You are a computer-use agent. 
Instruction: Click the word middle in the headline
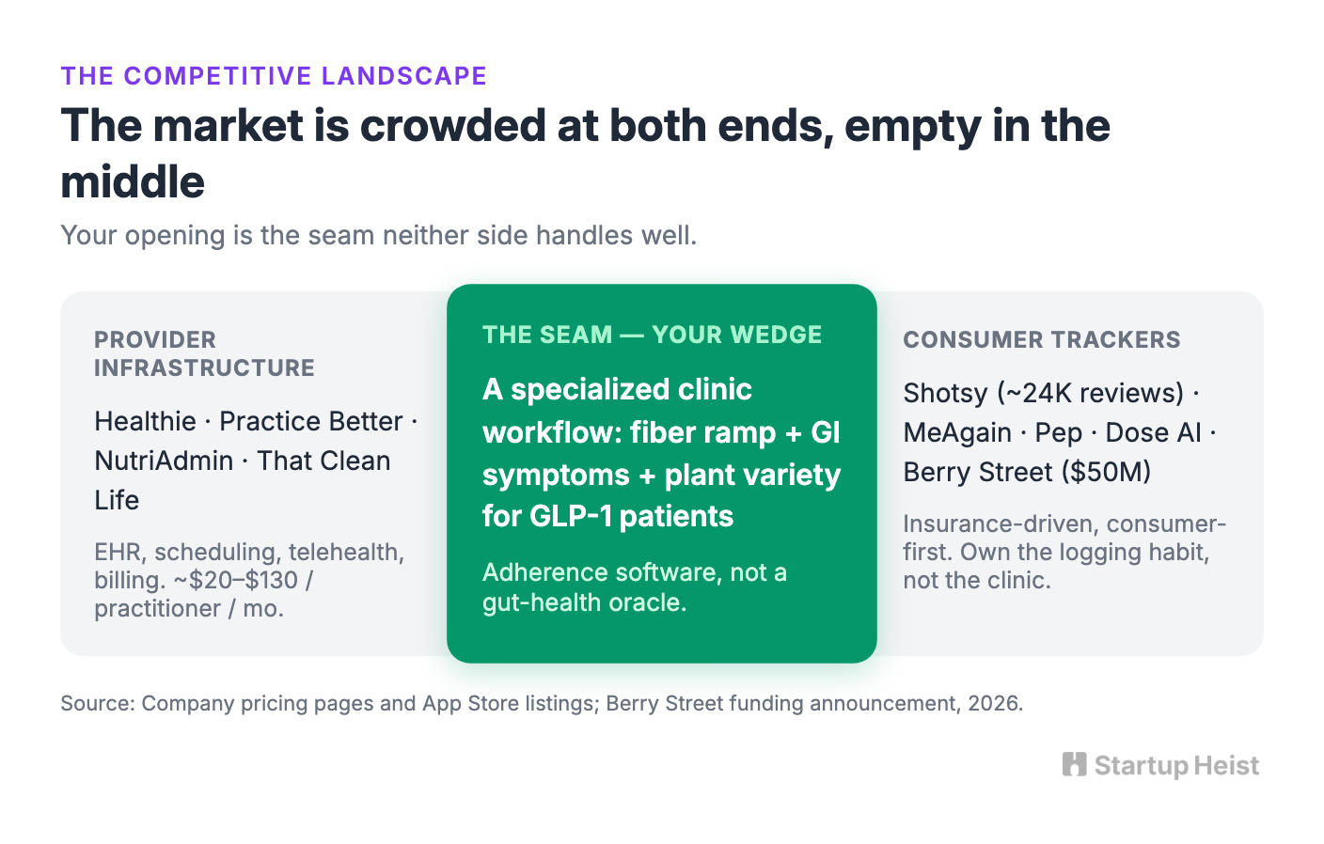133,181
